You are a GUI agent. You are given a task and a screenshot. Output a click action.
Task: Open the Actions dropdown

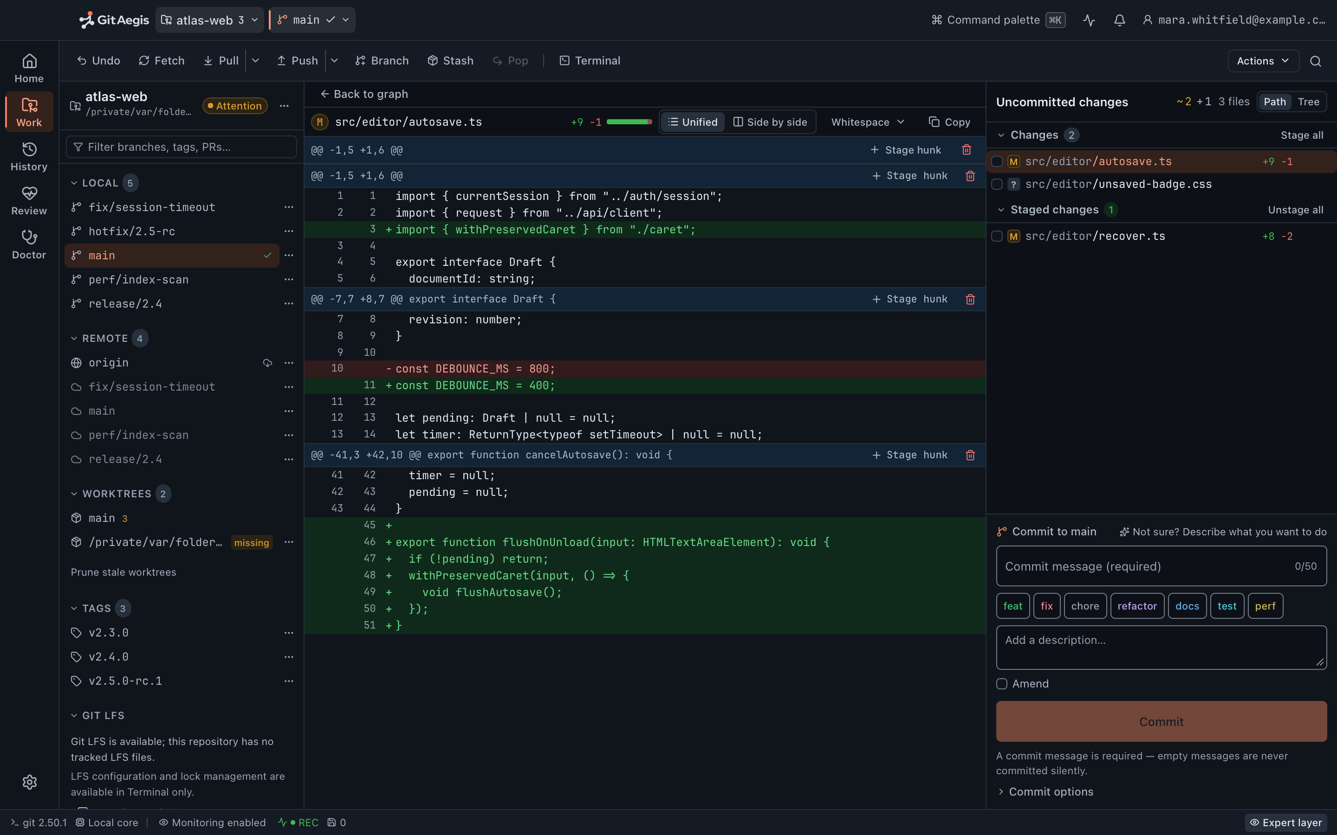coord(1263,61)
